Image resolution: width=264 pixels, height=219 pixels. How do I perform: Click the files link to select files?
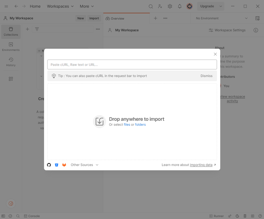pyautogui.click(x=127, y=125)
